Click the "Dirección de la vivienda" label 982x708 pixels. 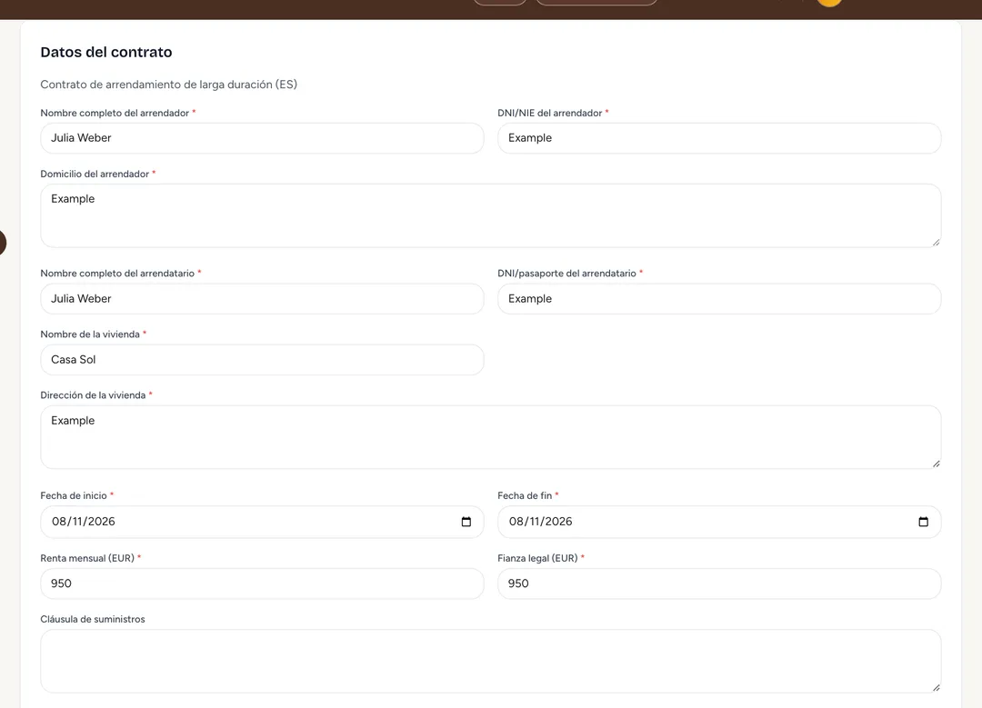[93, 395]
